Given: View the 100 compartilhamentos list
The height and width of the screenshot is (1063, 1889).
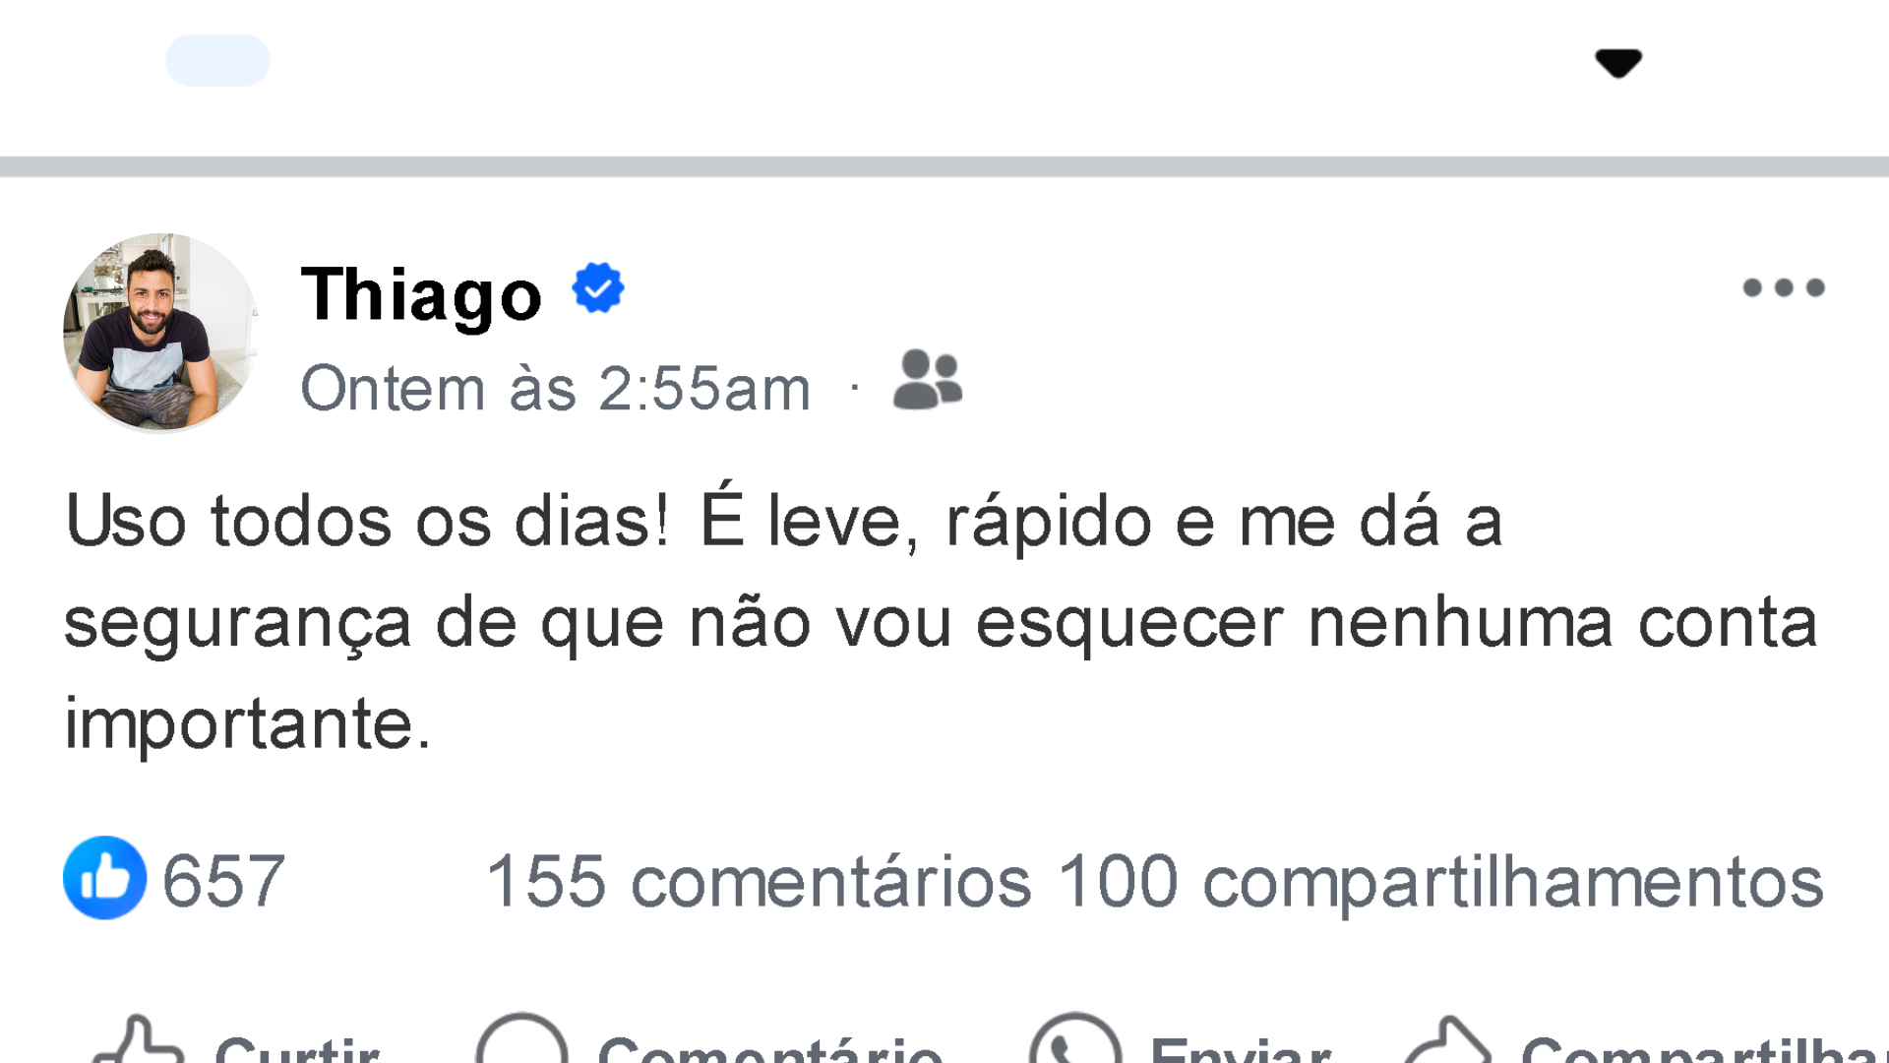Looking at the screenshot, I should 1440,880.
